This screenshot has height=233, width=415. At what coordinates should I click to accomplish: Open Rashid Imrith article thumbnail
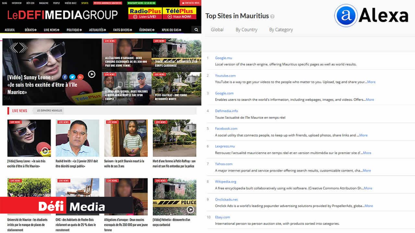click(x=77, y=138)
